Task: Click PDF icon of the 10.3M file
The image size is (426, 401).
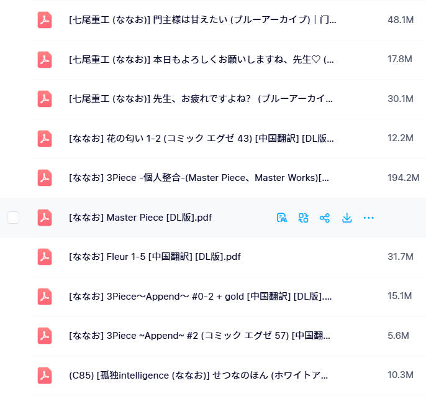Action: [45, 375]
